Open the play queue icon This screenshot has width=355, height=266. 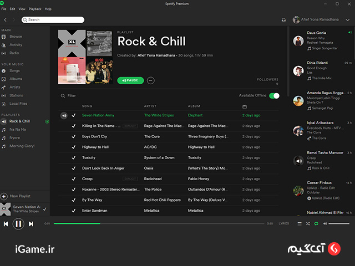tap(300, 224)
